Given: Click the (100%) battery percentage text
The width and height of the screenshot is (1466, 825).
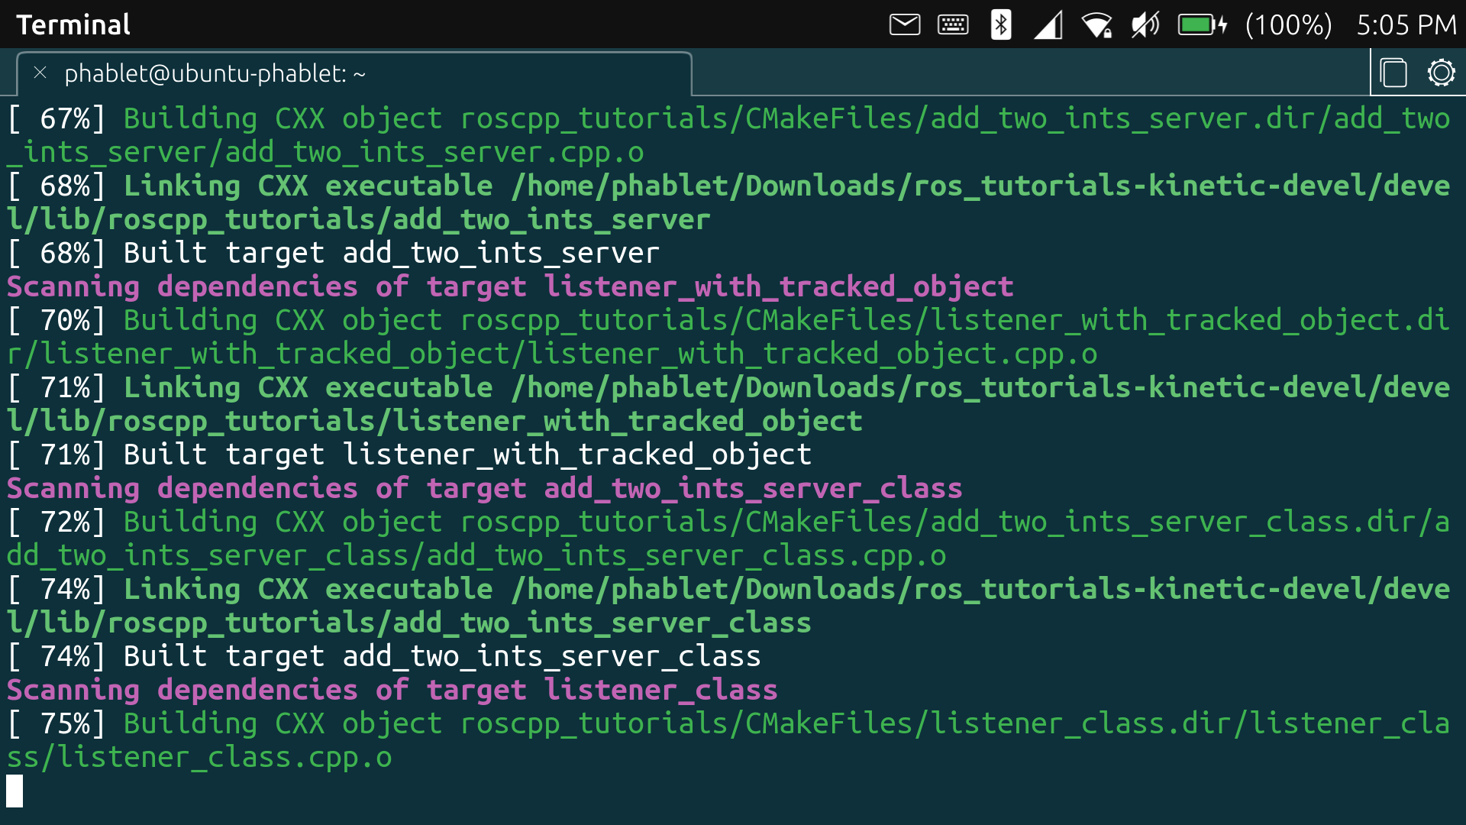Looking at the screenshot, I should click(1288, 24).
